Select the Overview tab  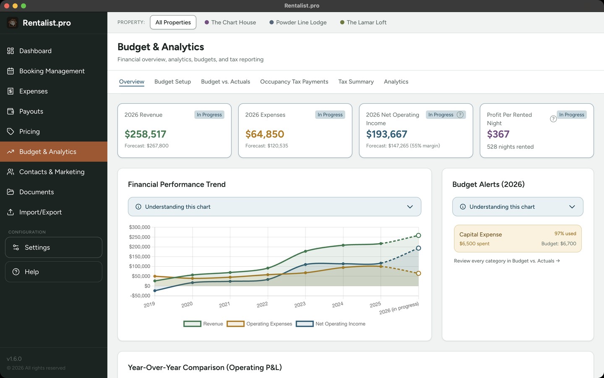coord(132,81)
